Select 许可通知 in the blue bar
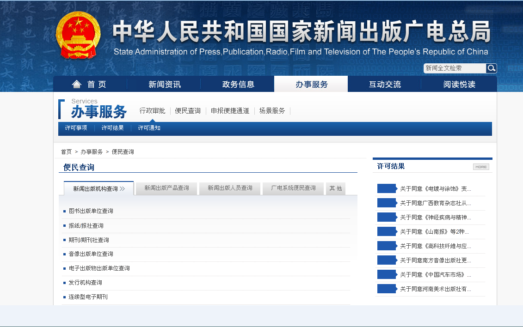 coord(149,128)
